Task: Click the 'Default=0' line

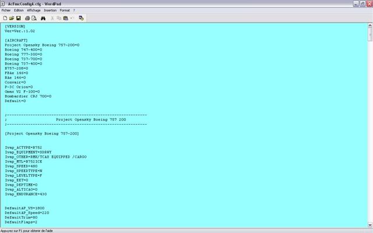Action: (x=15, y=101)
